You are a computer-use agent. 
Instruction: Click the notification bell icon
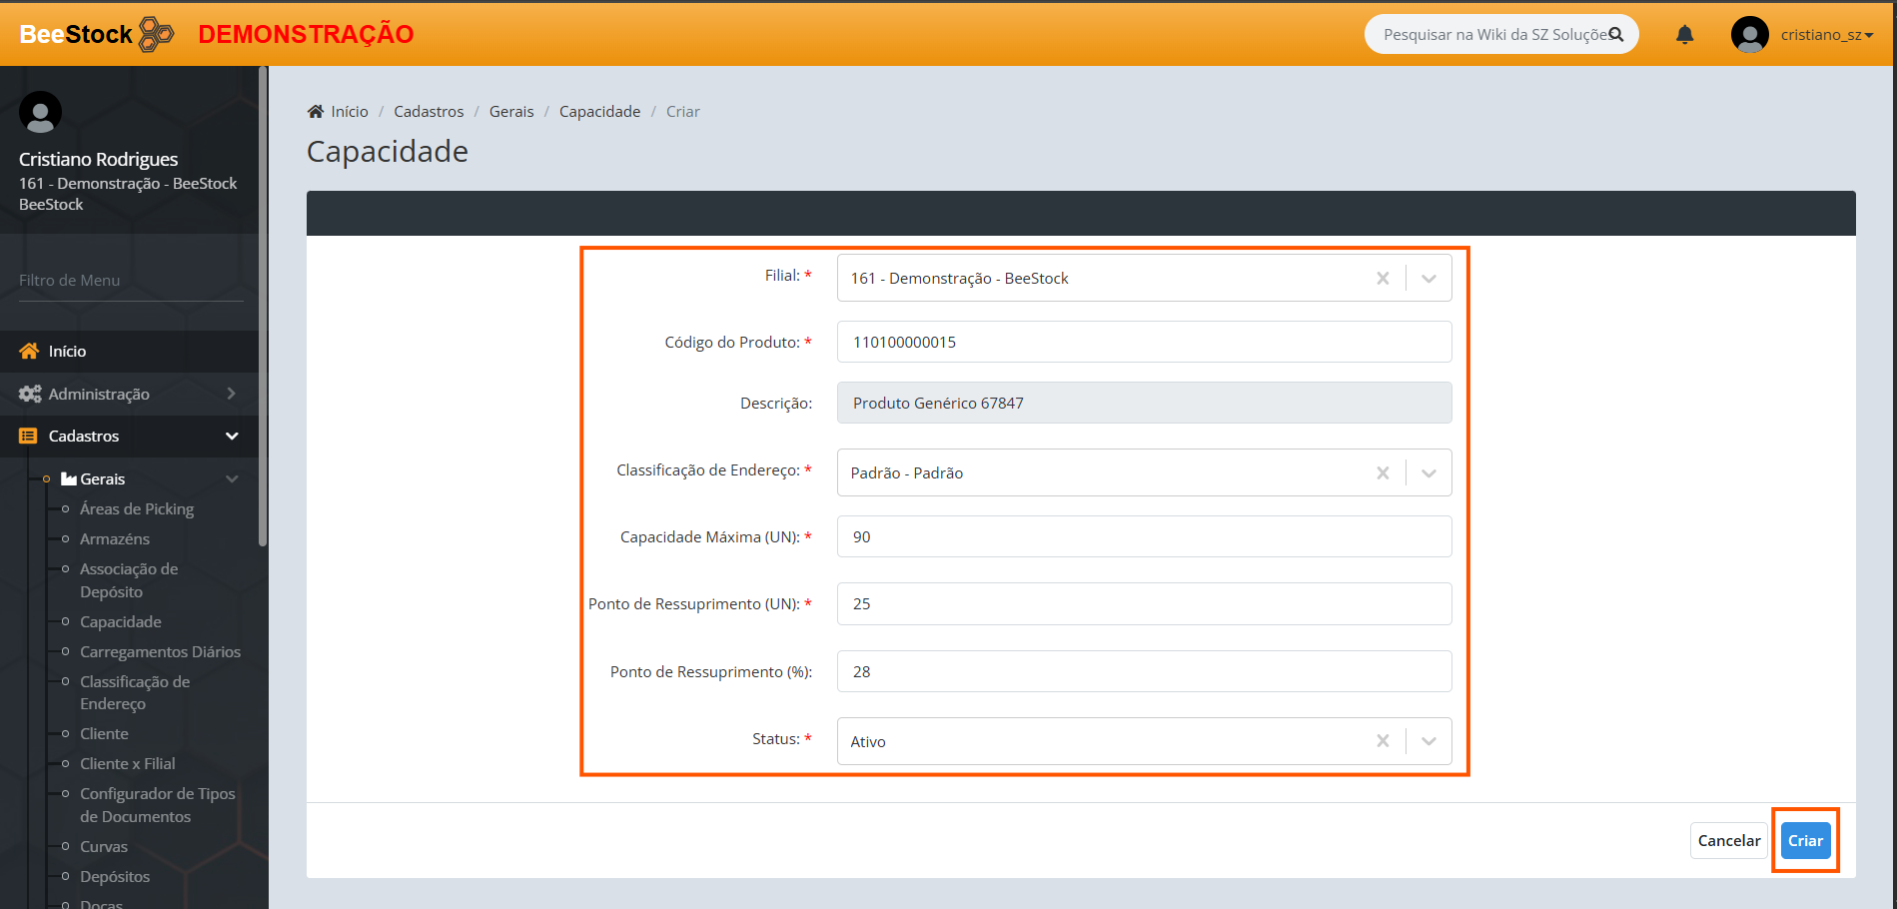pos(1684,35)
